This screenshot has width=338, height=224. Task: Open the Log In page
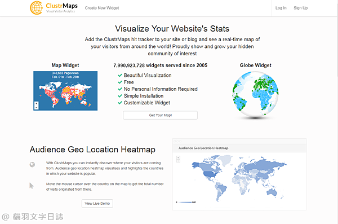281,8
